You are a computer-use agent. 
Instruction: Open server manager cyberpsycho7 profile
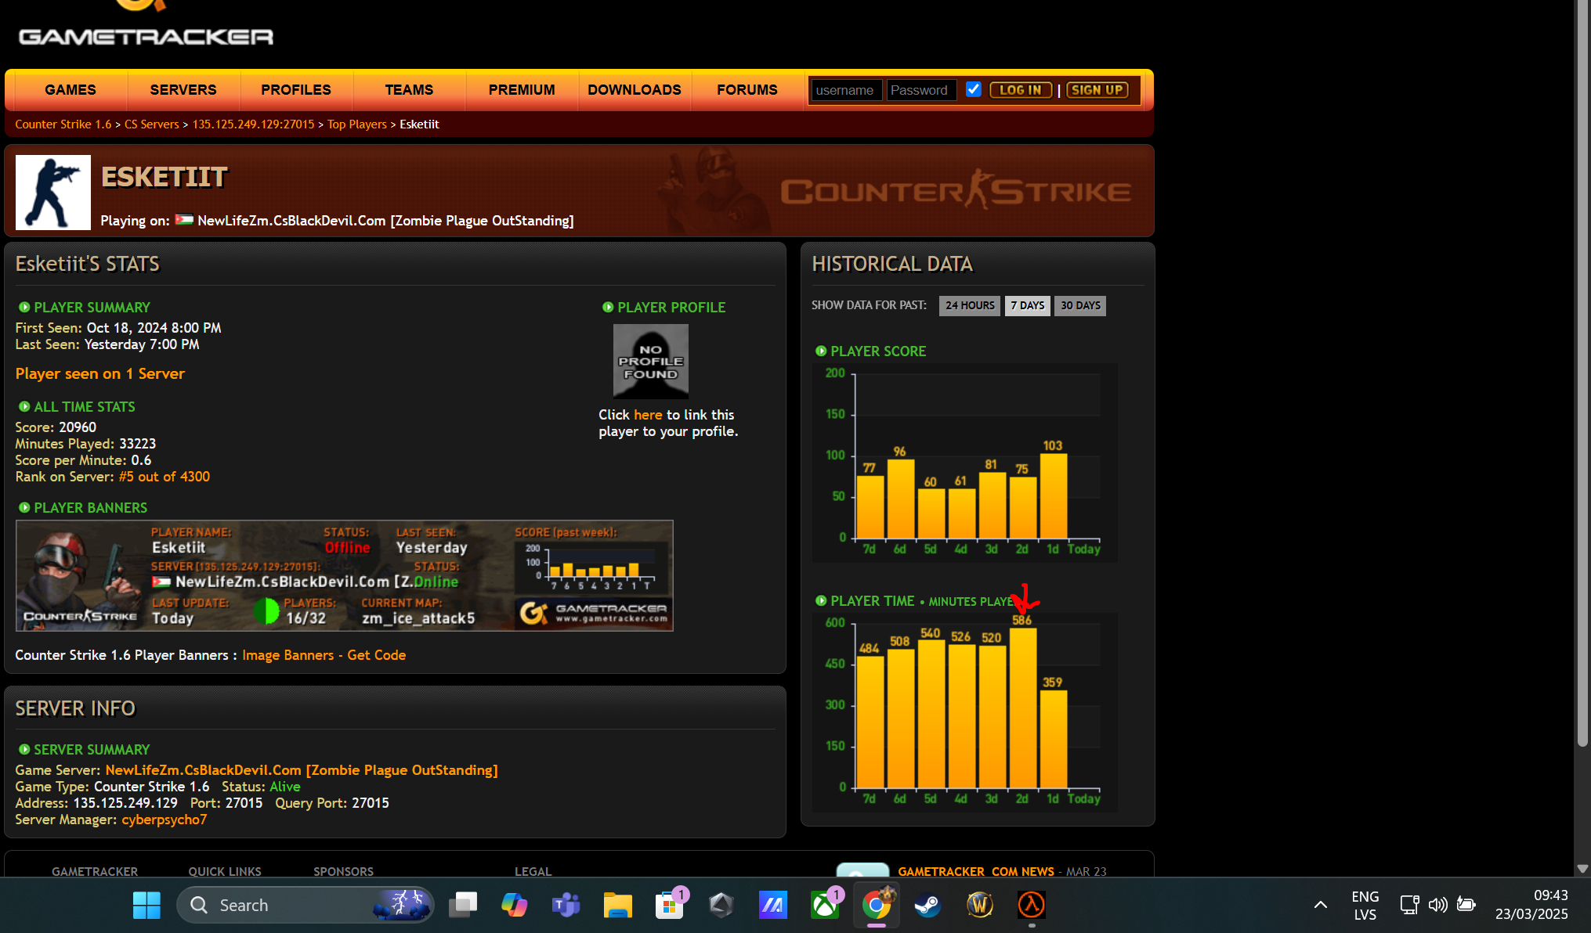(165, 820)
